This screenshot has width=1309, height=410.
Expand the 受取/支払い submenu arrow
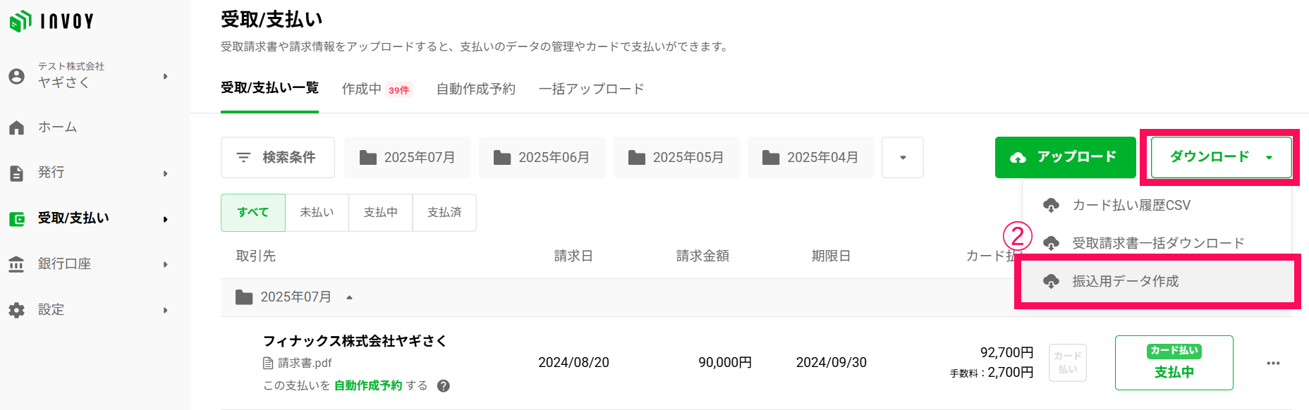(166, 219)
